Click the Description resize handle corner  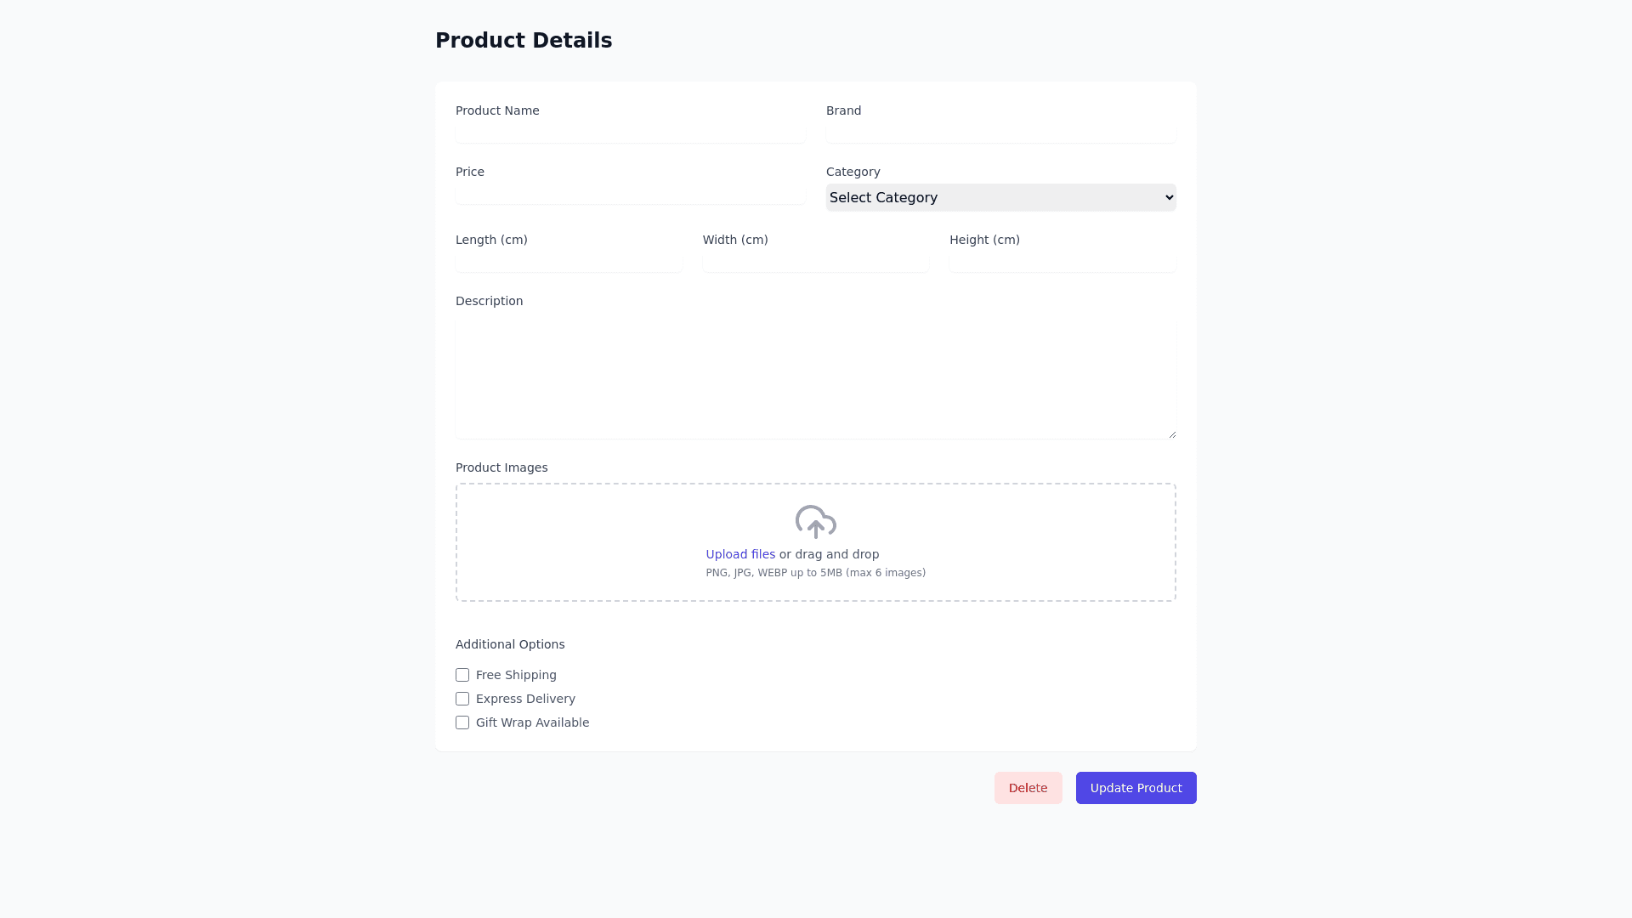[1172, 434]
